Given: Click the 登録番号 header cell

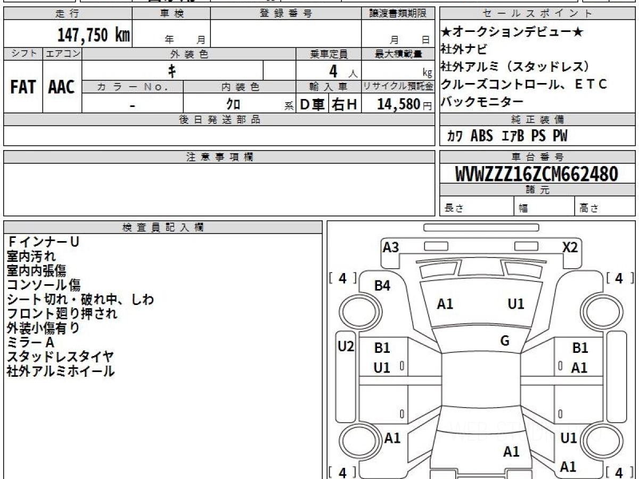Looking at the screenshot, I should (286, 14).
